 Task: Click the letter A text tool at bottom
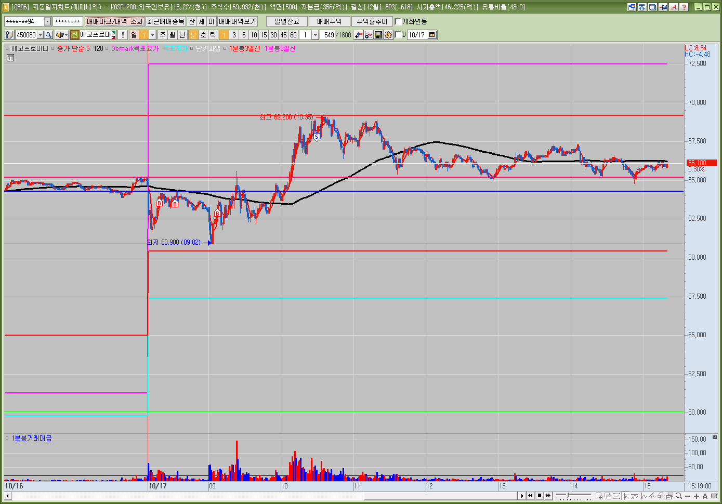click(x=705, y=496)
